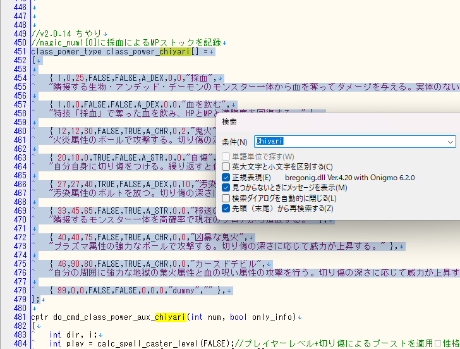Viewport: 460px width, 349px height.
Task: Place cursor on the //v2.0.14 ちやり comment
Action: 63,34
